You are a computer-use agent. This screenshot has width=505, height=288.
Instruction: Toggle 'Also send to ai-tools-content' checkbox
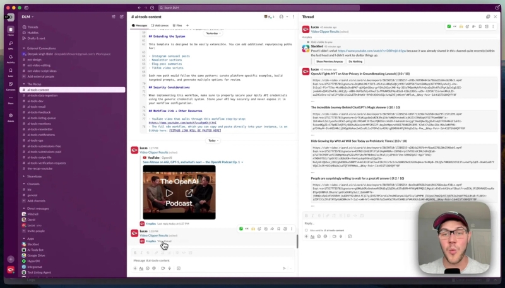306,230
